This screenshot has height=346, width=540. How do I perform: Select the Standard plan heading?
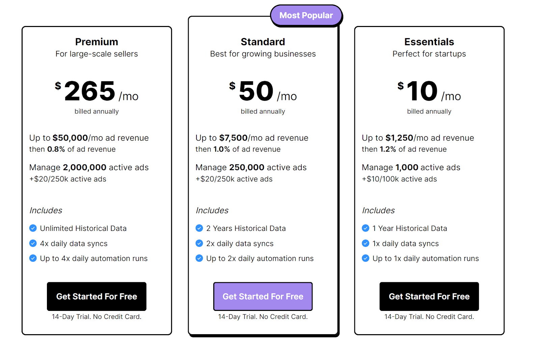[263, 42]
